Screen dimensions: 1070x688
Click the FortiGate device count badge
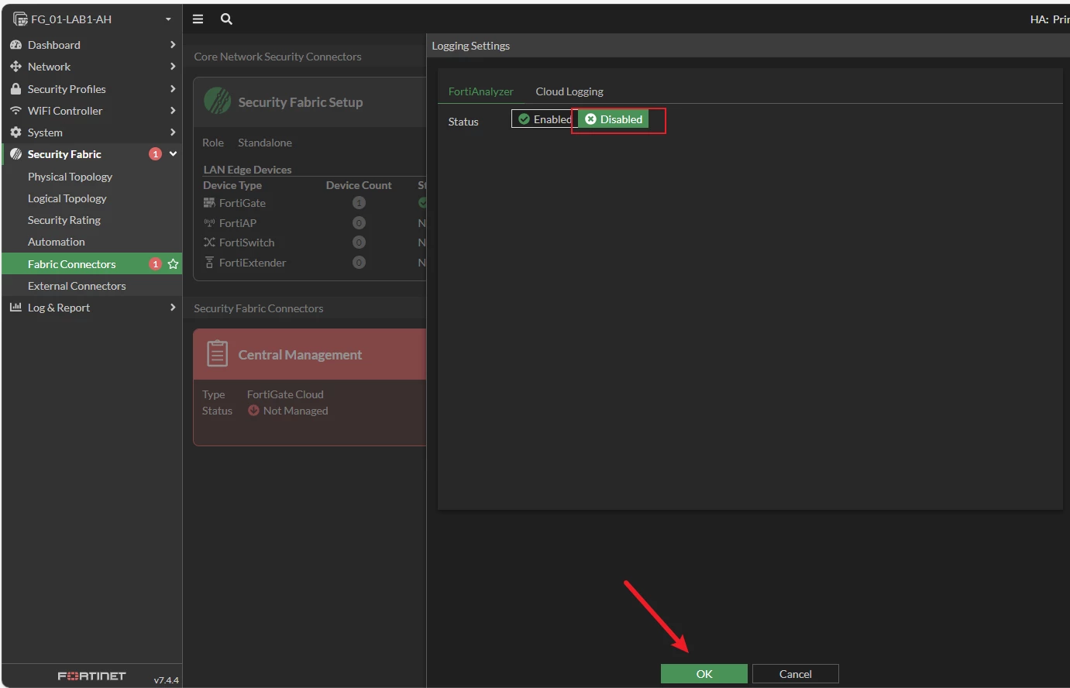(x=359, y=203)
